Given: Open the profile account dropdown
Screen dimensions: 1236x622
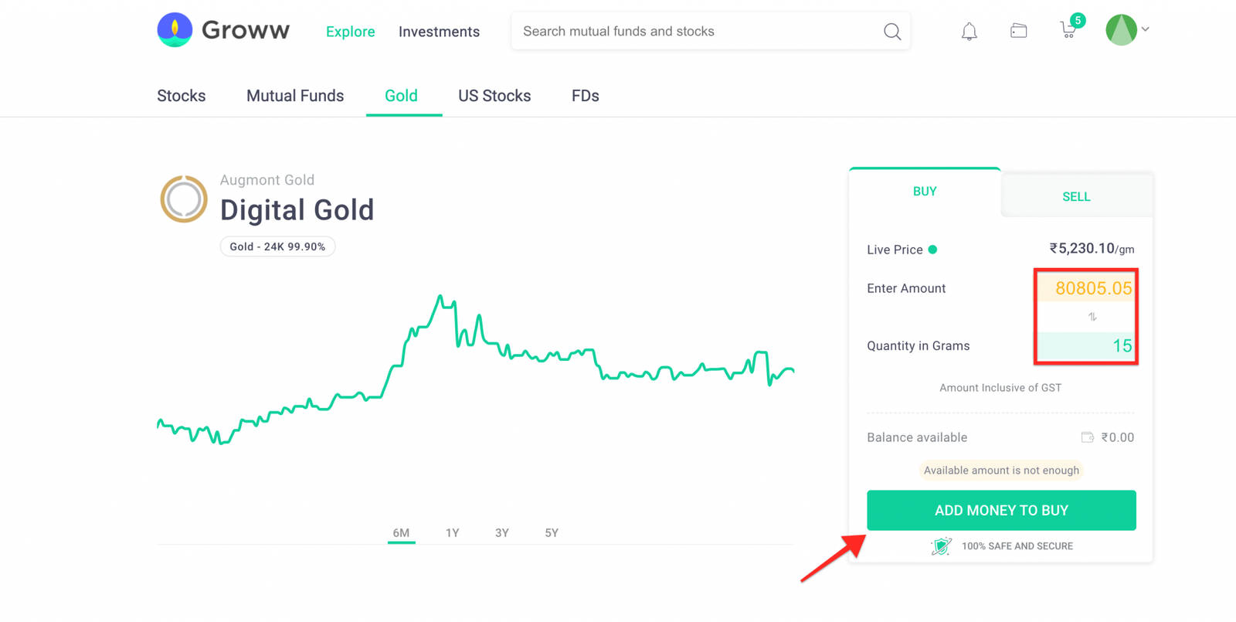Looking at the screenshot, I should click(1121, 29).
